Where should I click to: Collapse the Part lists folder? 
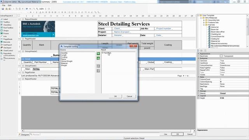pos(204,25)
